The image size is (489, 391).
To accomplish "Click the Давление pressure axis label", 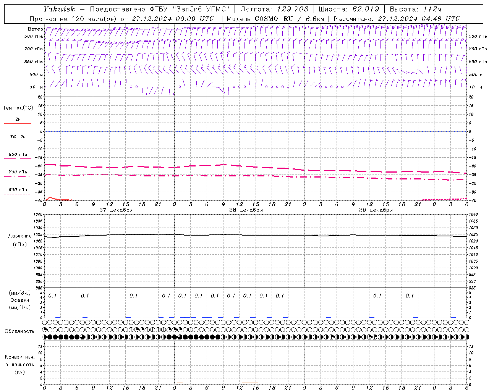I will (x=20, y=236).
